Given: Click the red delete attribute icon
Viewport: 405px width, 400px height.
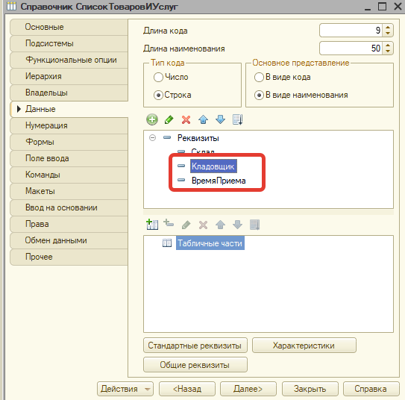Looking at the screenshot, I should [186, 119].
